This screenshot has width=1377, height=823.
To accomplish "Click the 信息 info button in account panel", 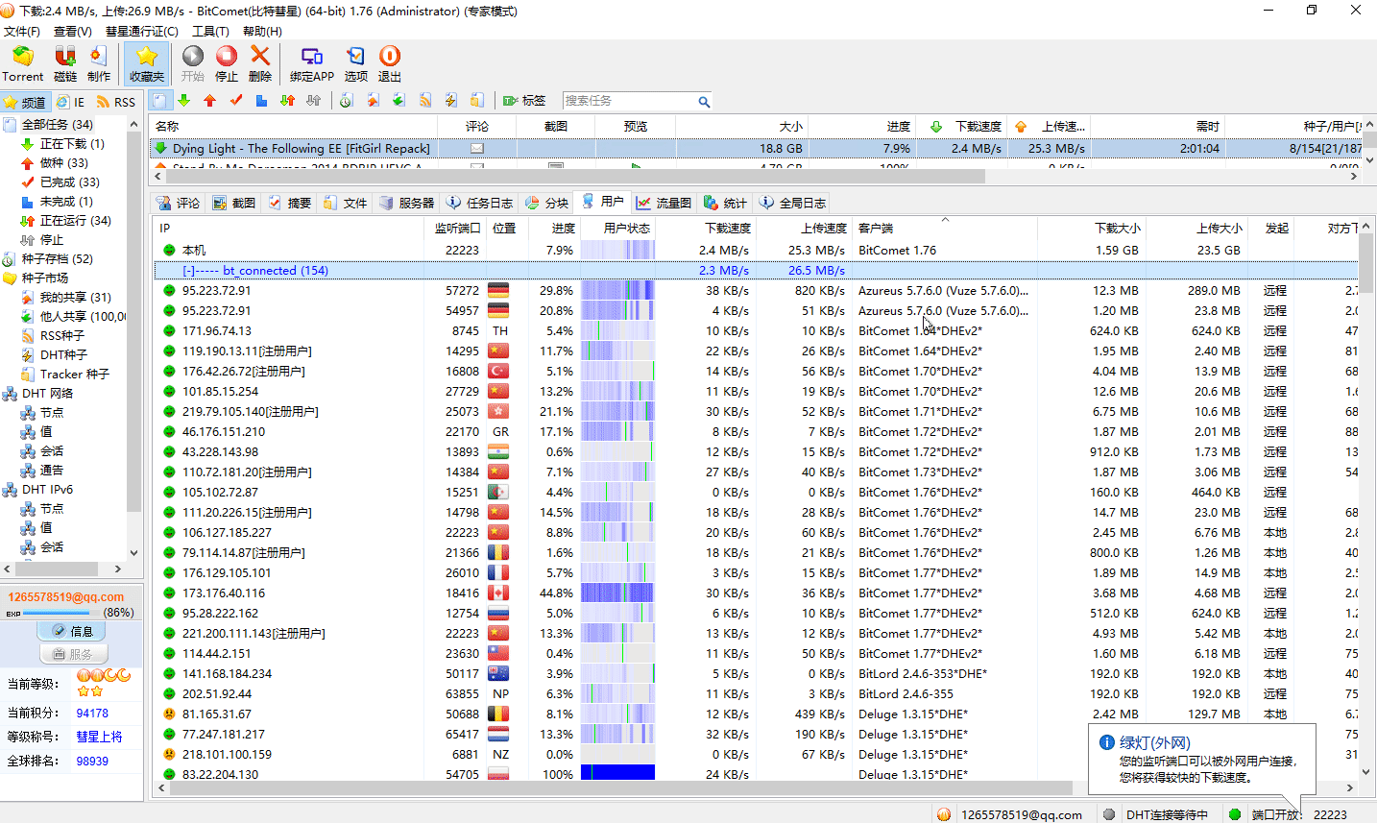I will coord(71,631).
